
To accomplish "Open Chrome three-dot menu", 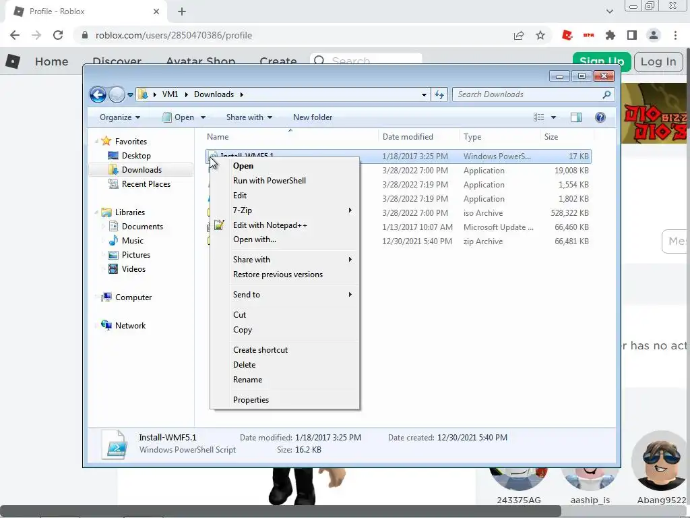I will pos(675,35).
